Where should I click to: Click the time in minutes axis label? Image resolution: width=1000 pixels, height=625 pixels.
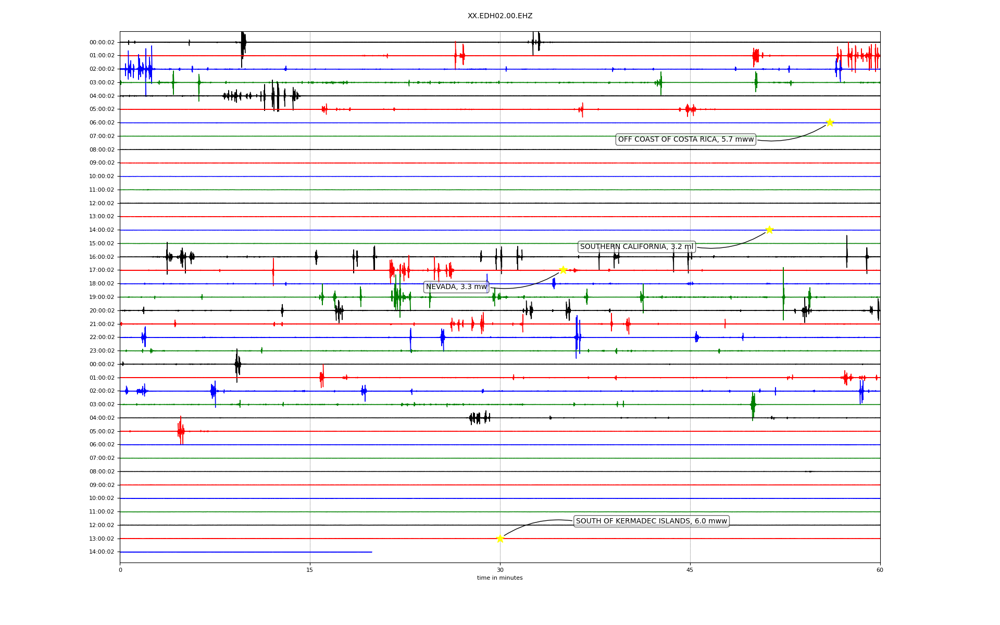[x=499, y=578]
